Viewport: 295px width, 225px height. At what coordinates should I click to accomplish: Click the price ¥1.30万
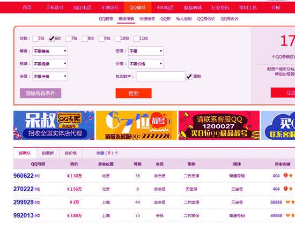[75, 176]
